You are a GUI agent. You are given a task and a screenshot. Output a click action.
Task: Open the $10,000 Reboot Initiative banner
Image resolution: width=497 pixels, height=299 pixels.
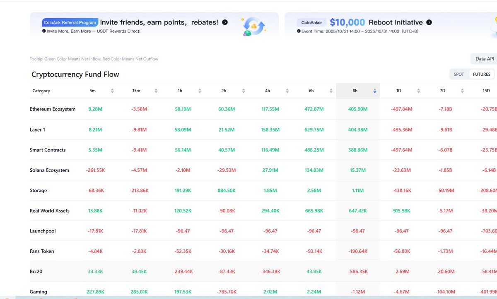(391, 26)
